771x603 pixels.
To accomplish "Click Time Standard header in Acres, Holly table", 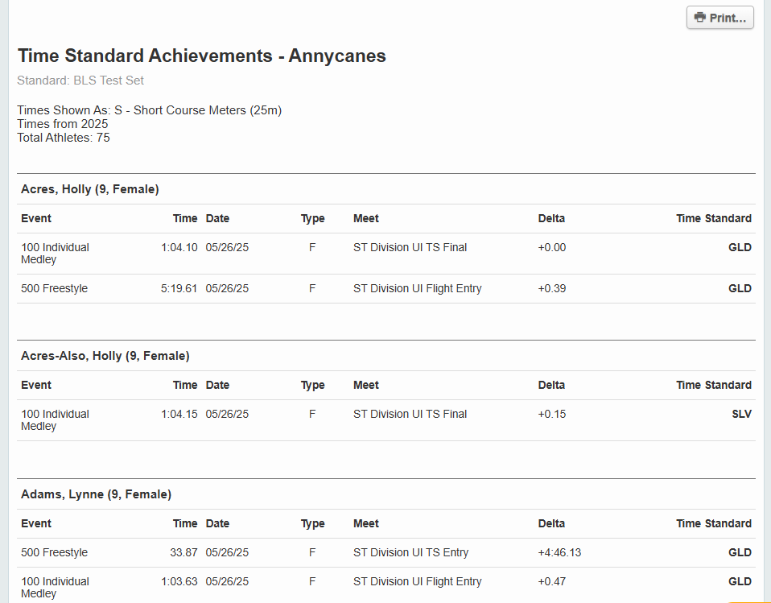I will 714,218.
